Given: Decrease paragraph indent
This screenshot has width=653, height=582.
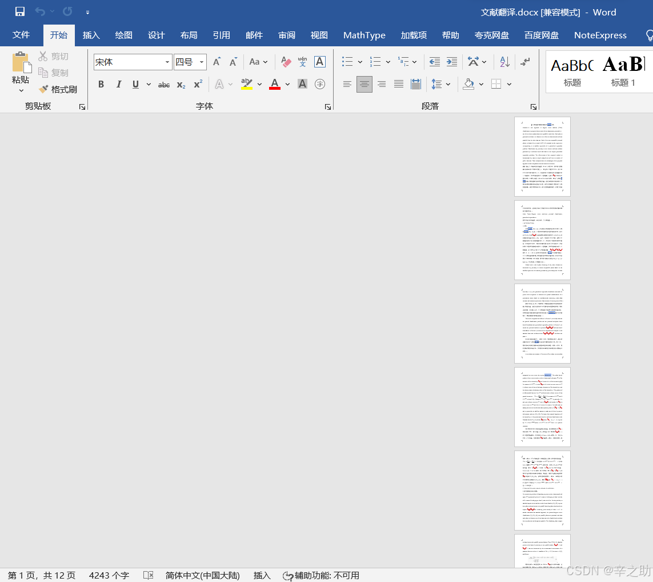Looking at the screenshot, I should coord(434,62).
